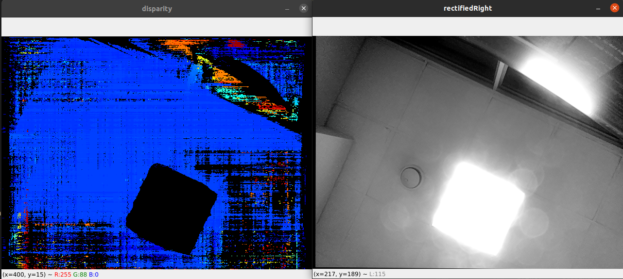The height and width of the screenshot is (279, 623).
Task: Click the G:88 value in disparity status bar
Action: click(x=80, y=275)
